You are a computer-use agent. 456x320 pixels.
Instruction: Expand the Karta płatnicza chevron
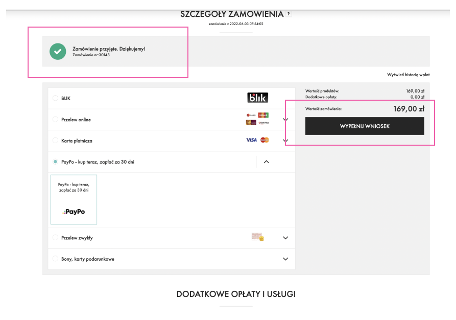pos(285,141)
